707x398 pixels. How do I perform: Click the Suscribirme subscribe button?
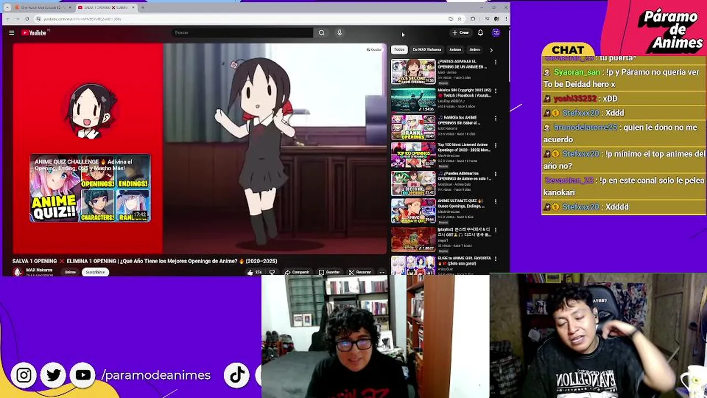pyautogui.click(x=95, y=272)
